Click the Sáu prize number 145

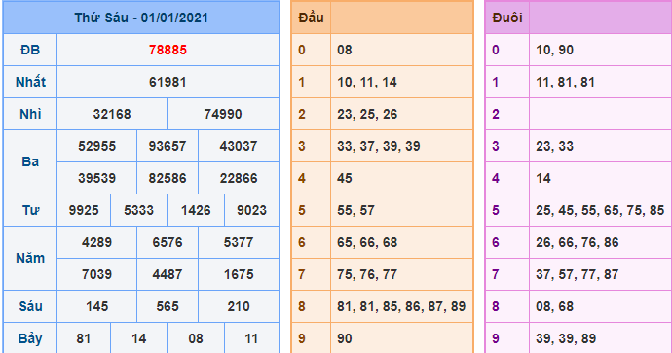[96, 306]
